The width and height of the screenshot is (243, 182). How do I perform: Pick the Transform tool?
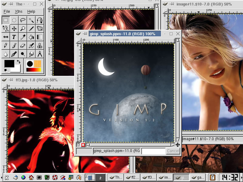click(40, 29)
